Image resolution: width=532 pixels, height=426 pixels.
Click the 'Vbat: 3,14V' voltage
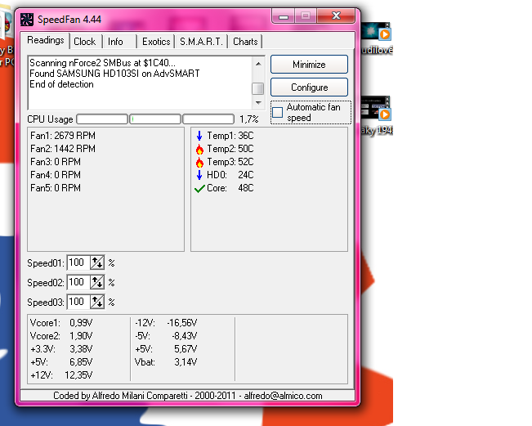click(x=166, y=362)
